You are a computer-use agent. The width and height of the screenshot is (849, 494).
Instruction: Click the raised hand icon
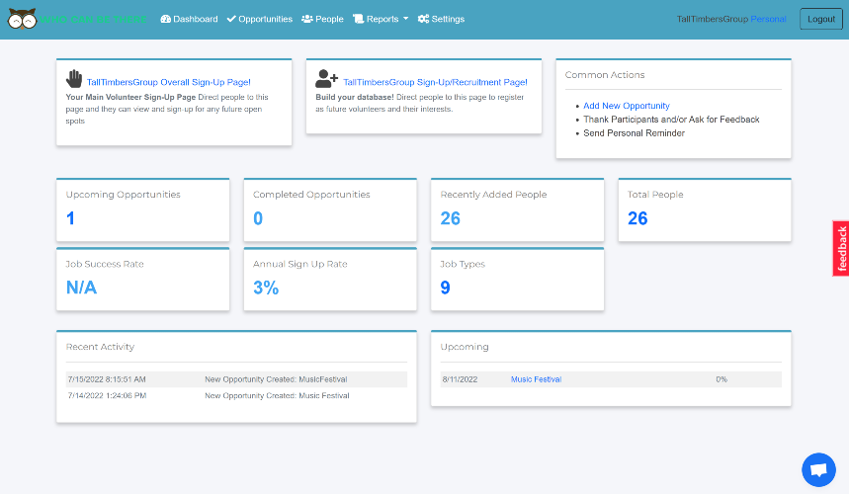point(74,79)
